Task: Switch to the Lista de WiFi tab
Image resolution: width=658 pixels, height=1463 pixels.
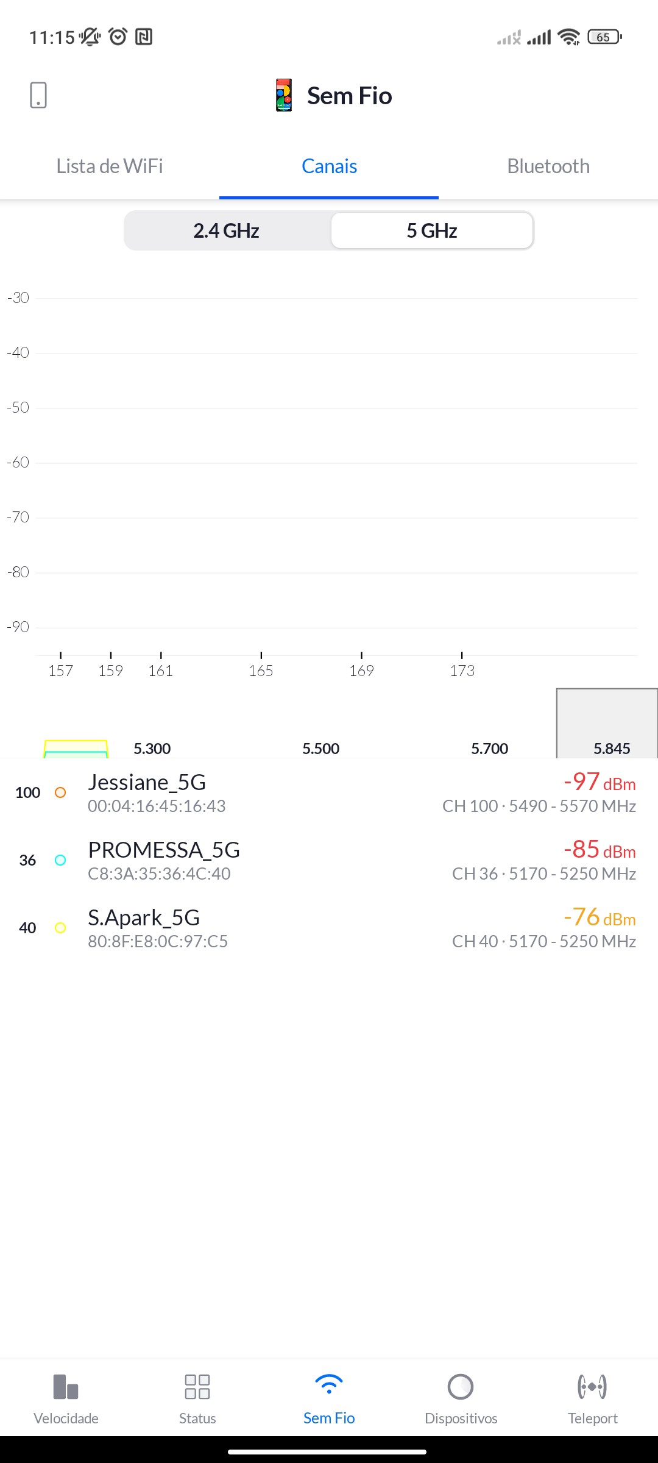Action: click(110, 166)
